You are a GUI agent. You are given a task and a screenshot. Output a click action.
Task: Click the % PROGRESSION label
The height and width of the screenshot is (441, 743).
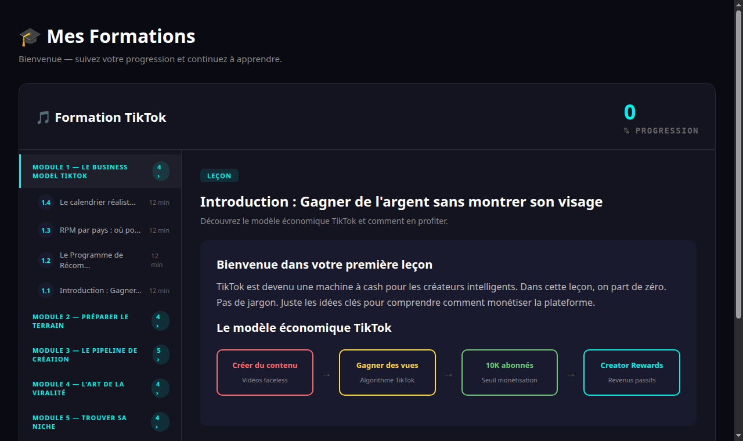click(661, 131)
